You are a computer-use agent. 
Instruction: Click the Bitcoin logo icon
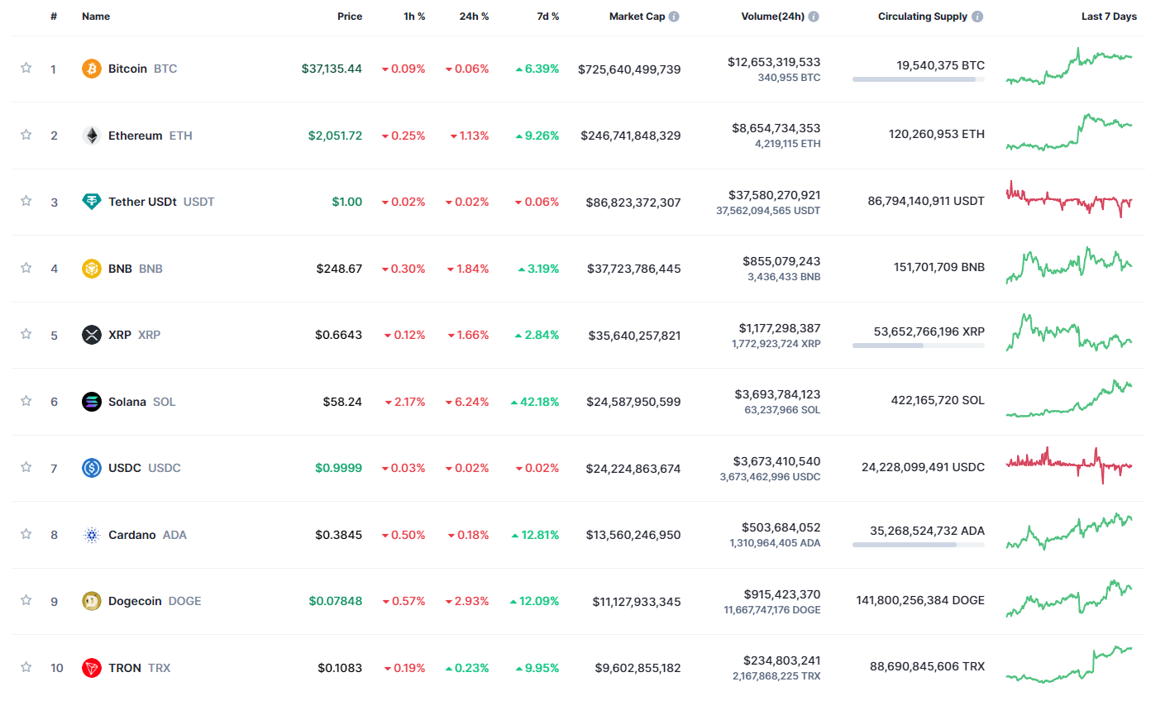click(x=92, y=69)
